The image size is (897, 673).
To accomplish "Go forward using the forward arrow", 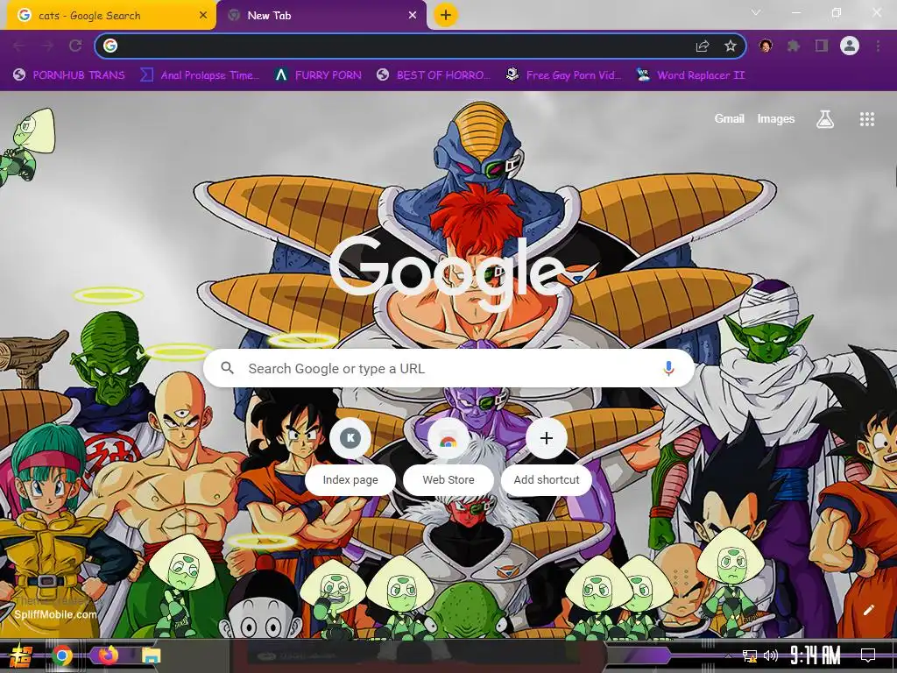I will pos(47,46).
